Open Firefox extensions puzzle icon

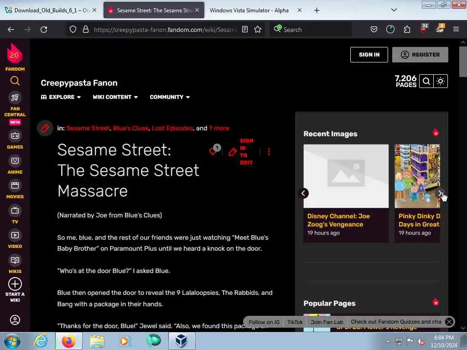pyautogui.click(x=407, y=30)
